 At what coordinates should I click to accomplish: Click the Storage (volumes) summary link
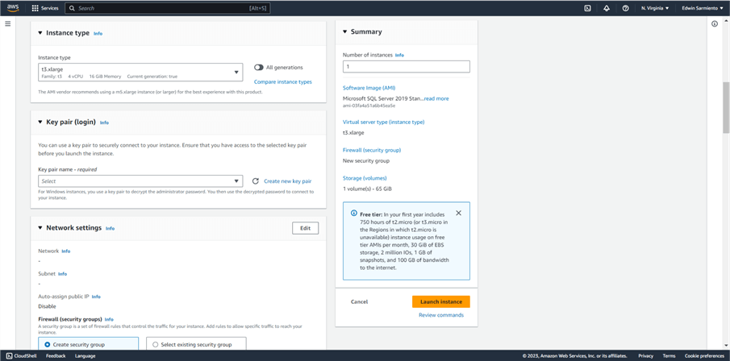tap(365, 178)
